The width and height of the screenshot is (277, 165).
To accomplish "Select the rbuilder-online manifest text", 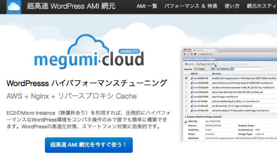I will point(243,87).
